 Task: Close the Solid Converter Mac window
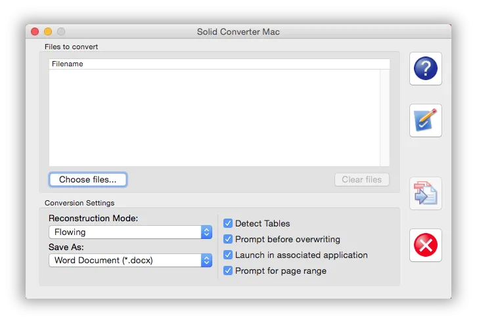(x=35, y=32)
